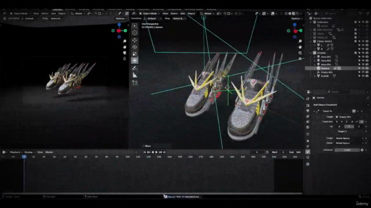Collapse the STUDIO collection
371x208 pixels.
tap(311, 53)
